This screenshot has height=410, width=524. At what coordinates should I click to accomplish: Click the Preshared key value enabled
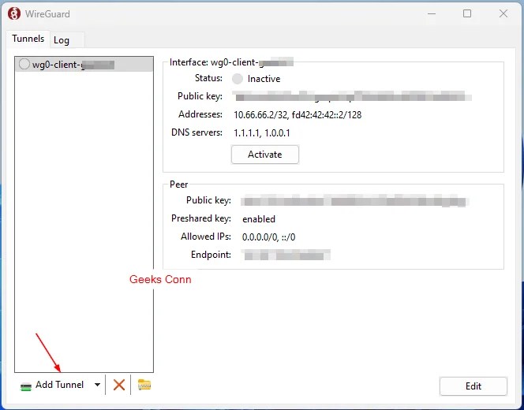point(259,219)
